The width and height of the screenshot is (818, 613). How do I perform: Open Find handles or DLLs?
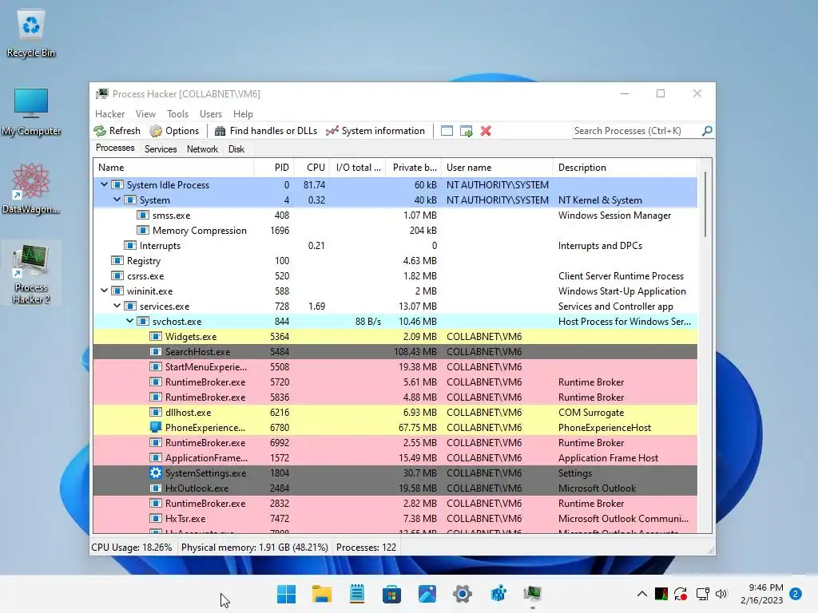coord(265,131)
